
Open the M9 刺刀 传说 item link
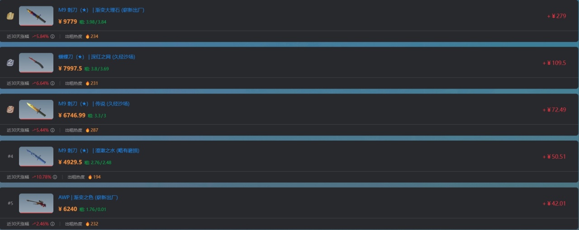pyautogui.click(x=94, y=104)
